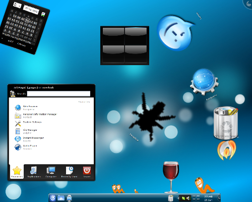252x202 pixels.
Task: Expand hidden system tray icons arrow
Action: (177, 198)
